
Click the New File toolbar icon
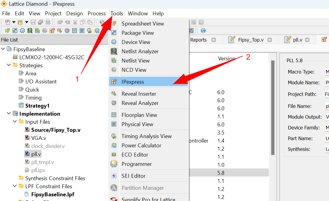point(7,22)
